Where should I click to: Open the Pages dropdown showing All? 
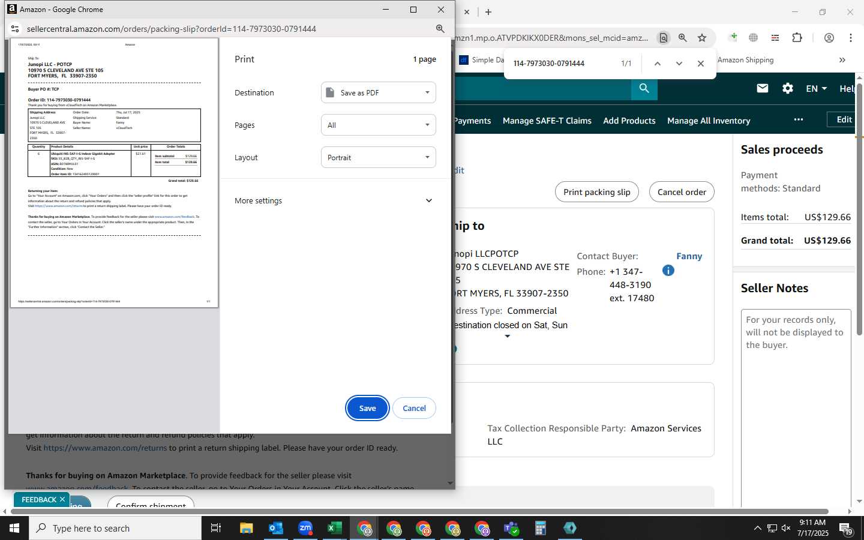[x=379, y=125]
